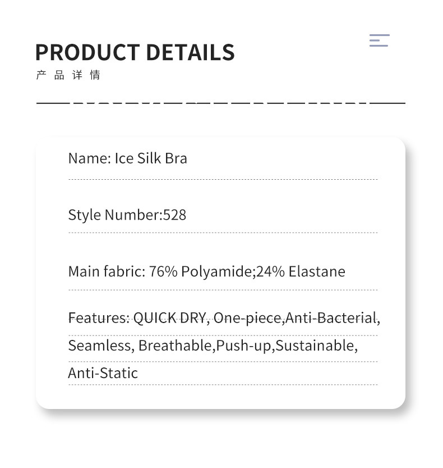The width and height of the screenshot is (443, 468).
Task: Click the 528 style number value
Action: click(x=174, y=215)
